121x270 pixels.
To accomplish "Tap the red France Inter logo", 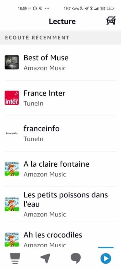I will point(12,98).
